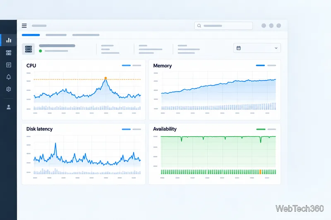The width and height of the screenshot is (331, 220).
Task: Switch to the second gray tab
Action: point(56,35)
